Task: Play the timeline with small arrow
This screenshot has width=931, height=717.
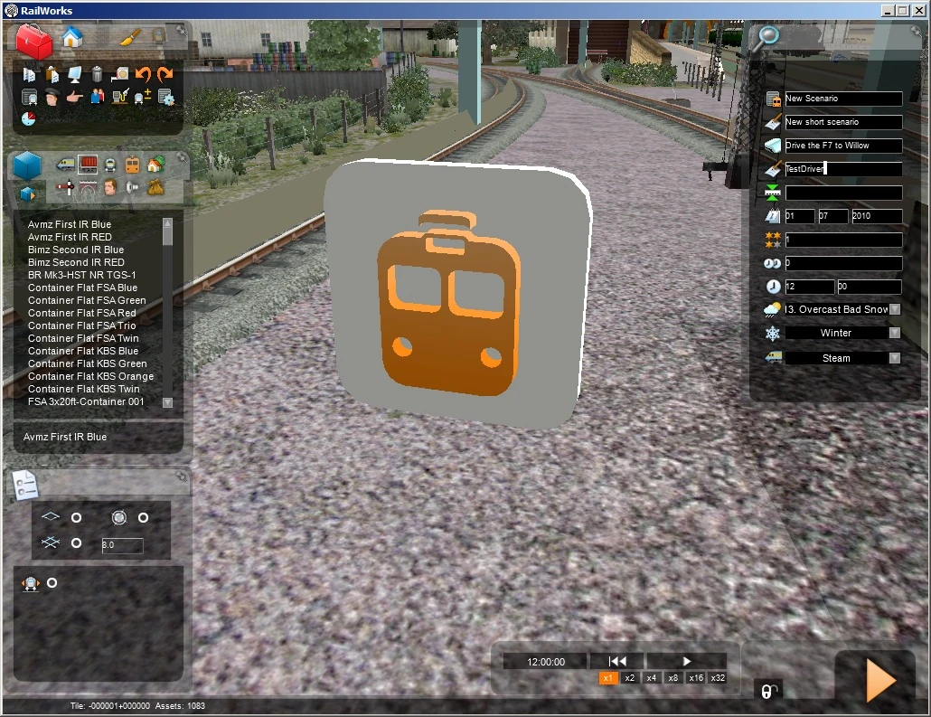Action: [686, 661]
